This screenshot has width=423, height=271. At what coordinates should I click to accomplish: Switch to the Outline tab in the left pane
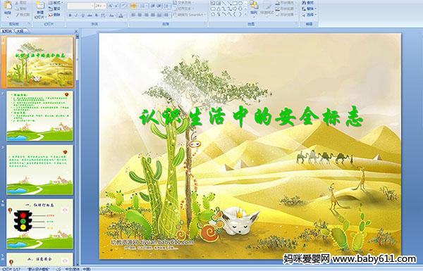tap(20, 31)
